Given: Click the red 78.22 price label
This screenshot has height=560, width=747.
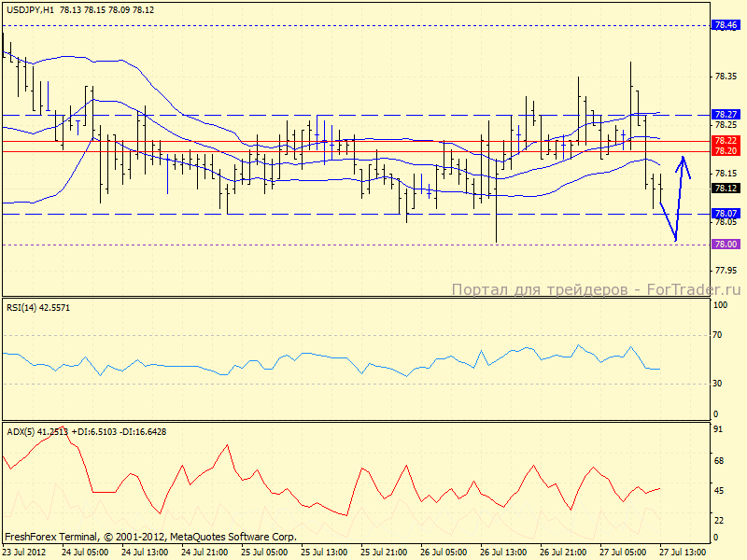Looking at the screenshot, I should point(726,141).
